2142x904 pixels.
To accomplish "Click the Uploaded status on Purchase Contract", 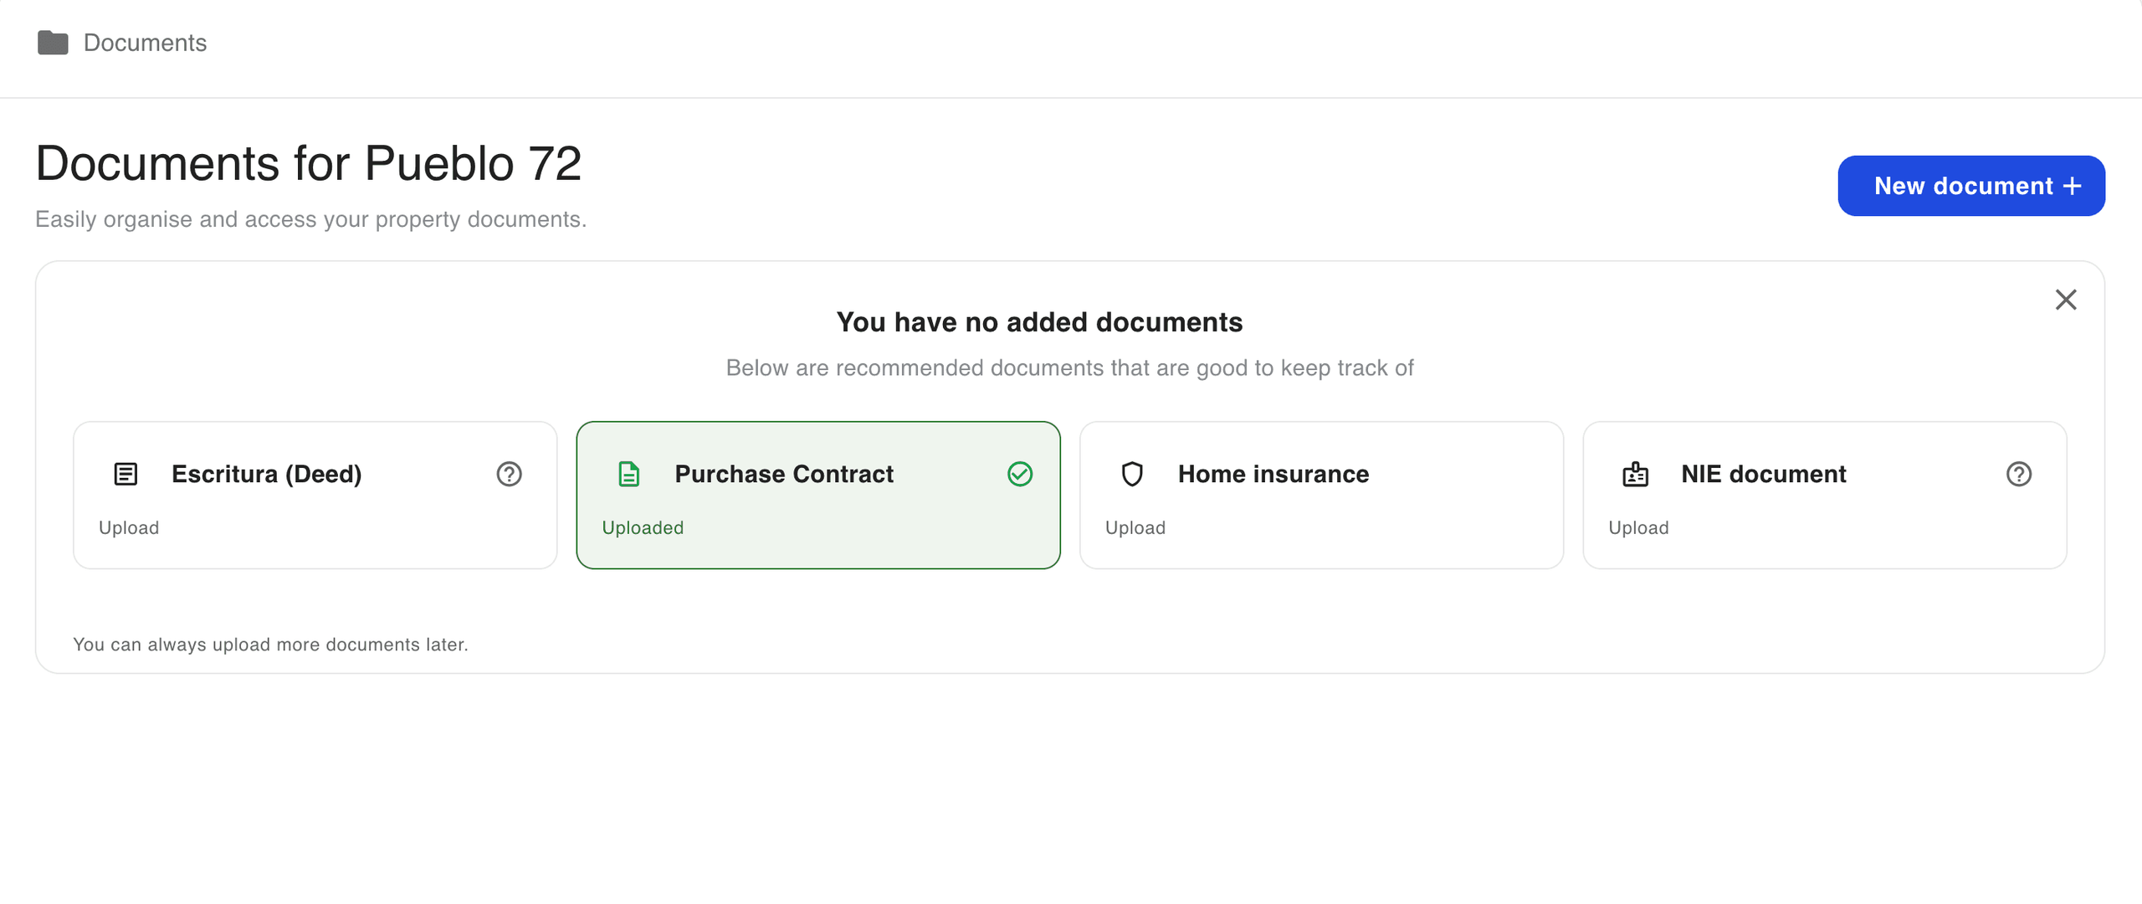I will (643, 527).
